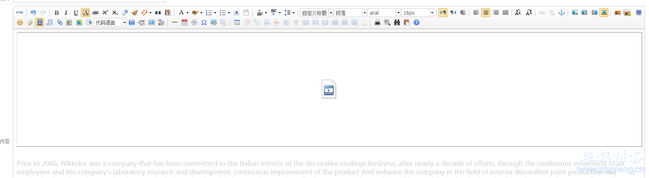Click the insert table grid icon

click(x=237, y=22)
